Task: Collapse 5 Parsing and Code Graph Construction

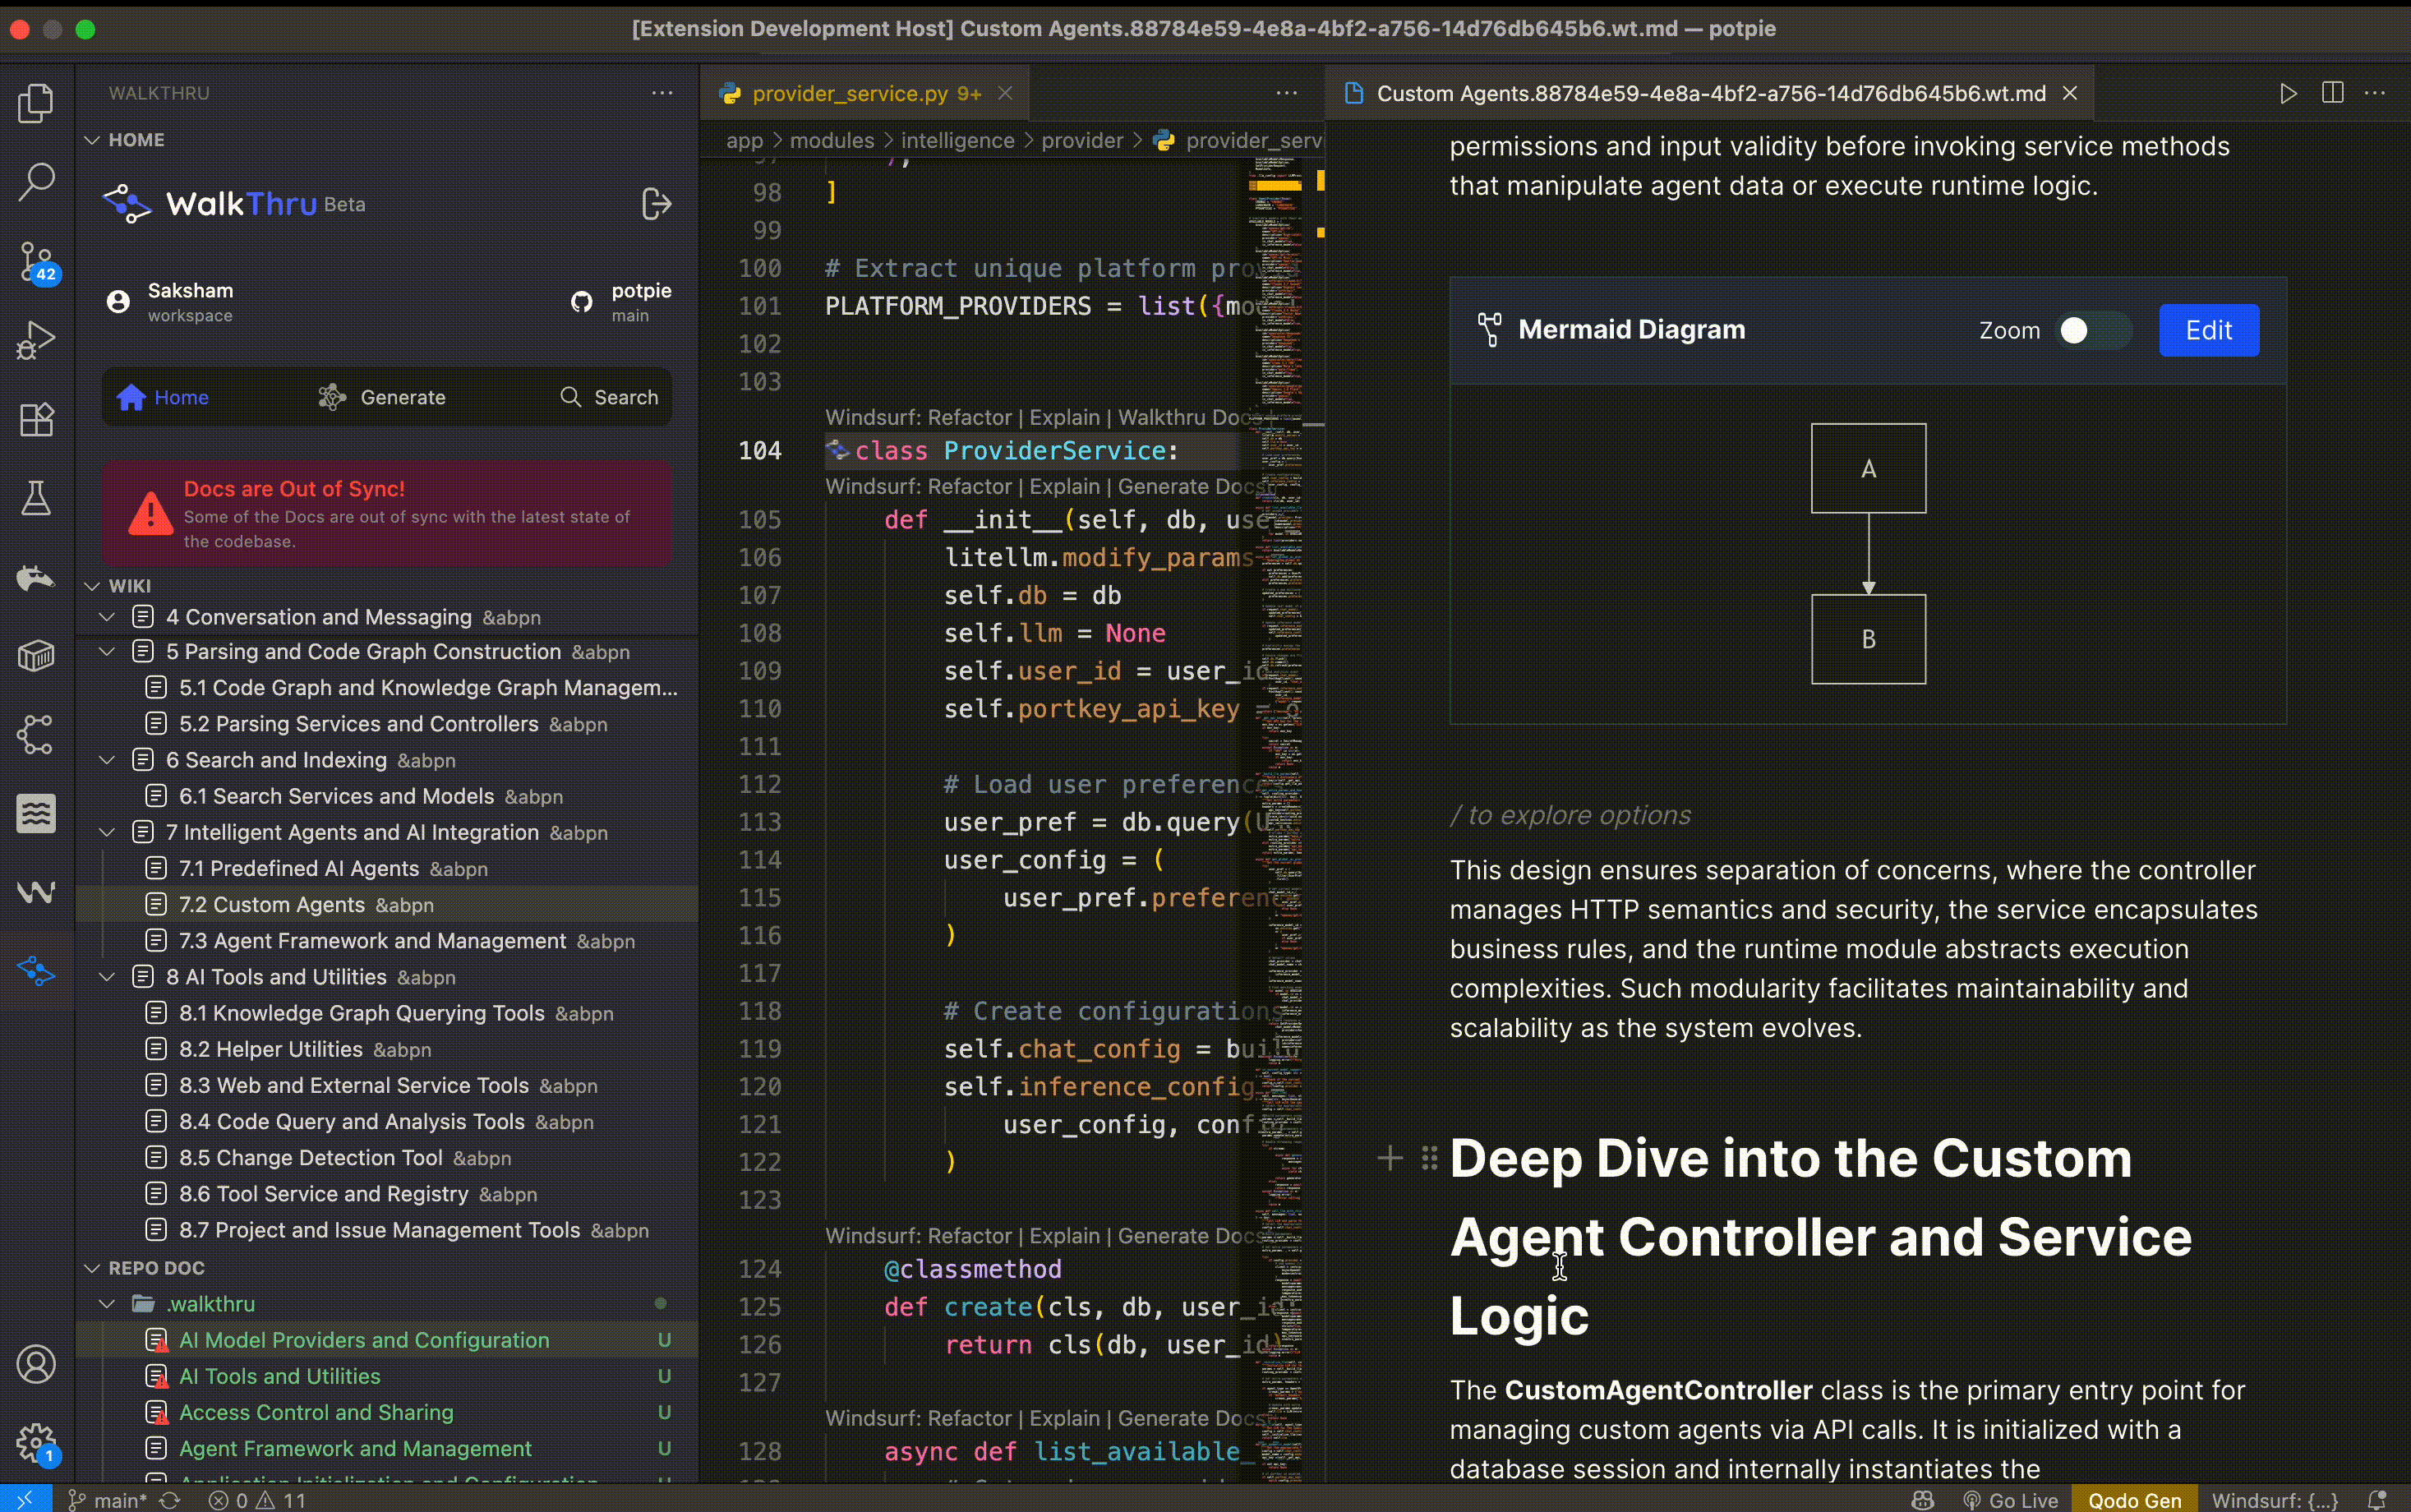Action: (x=107, y=652)
